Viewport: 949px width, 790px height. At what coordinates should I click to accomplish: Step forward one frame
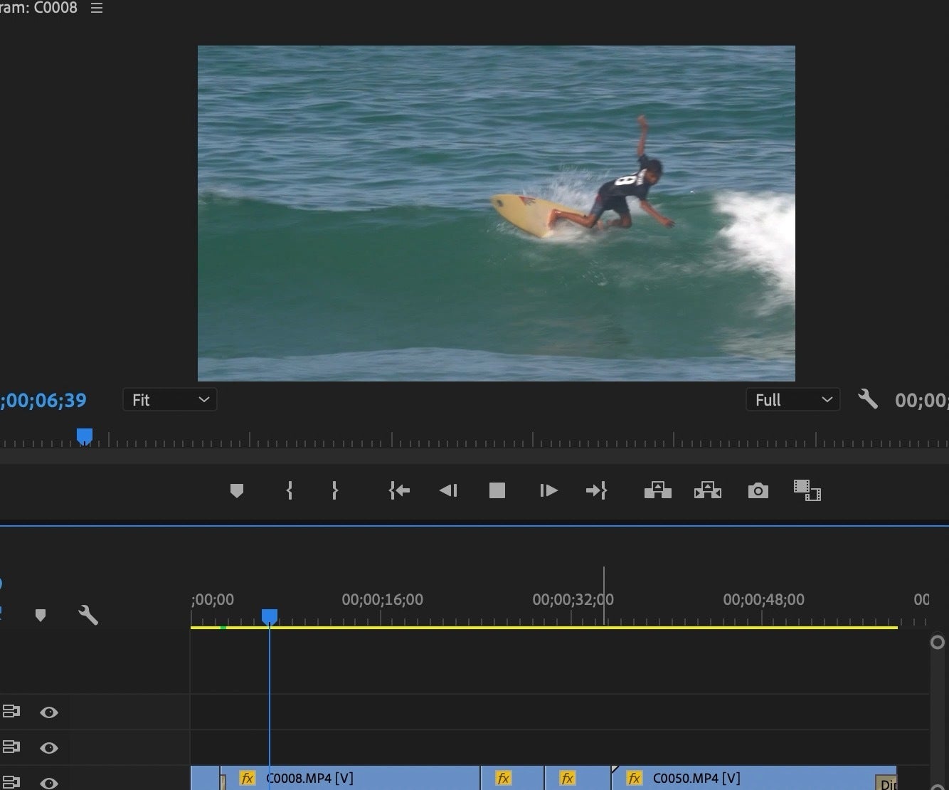(x=548, y=490)
